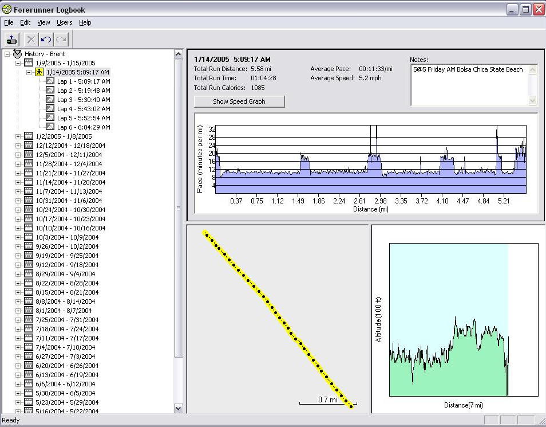546x427 pixels.
Task: Click calendar icon for week 12/12/2004 - 12/18/2004
Action: (29, 146)
